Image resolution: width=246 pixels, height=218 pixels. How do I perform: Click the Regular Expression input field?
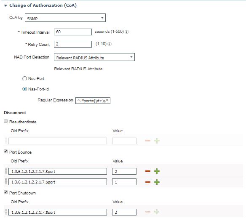93,101
